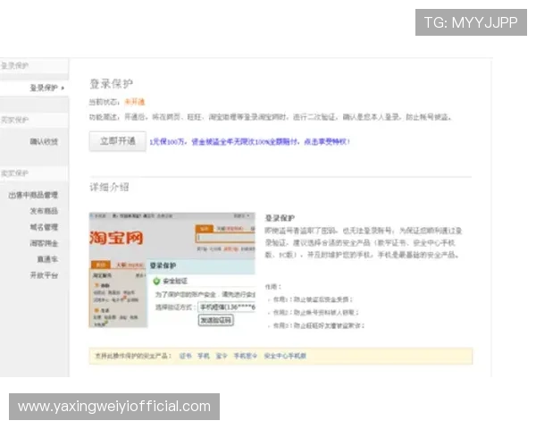Screen dimensions: 536x429
Task: Click the 立即开通 button
Action: pyautogui.click(x=118, y=141)
